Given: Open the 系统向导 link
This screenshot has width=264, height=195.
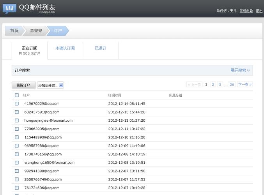Looking at the screenshot, I should tap(246, 11).
